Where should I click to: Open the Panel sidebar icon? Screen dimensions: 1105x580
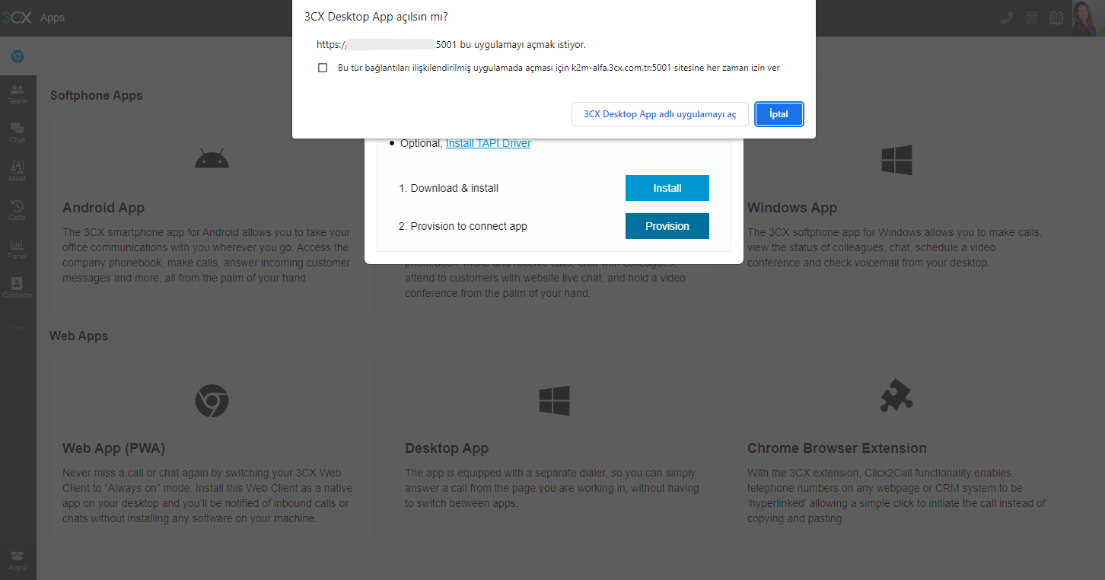pos(17,249)
